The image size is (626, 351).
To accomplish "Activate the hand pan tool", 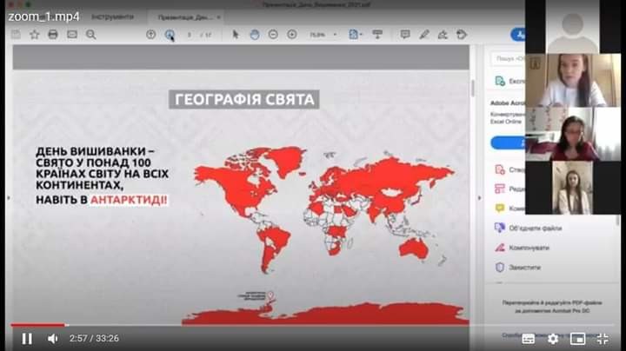I will [x=254, y=34].
